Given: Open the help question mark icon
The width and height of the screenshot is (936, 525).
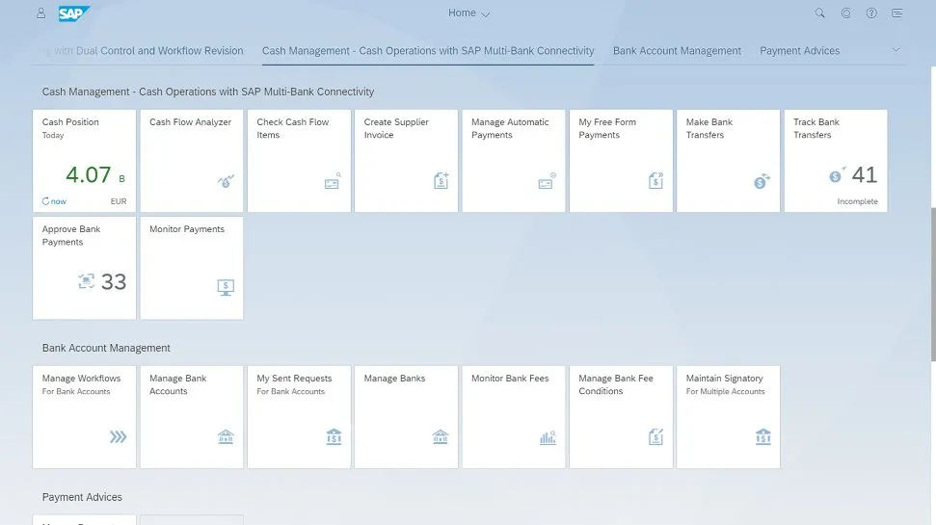Looking at the screenshot, I should [871, 13].
